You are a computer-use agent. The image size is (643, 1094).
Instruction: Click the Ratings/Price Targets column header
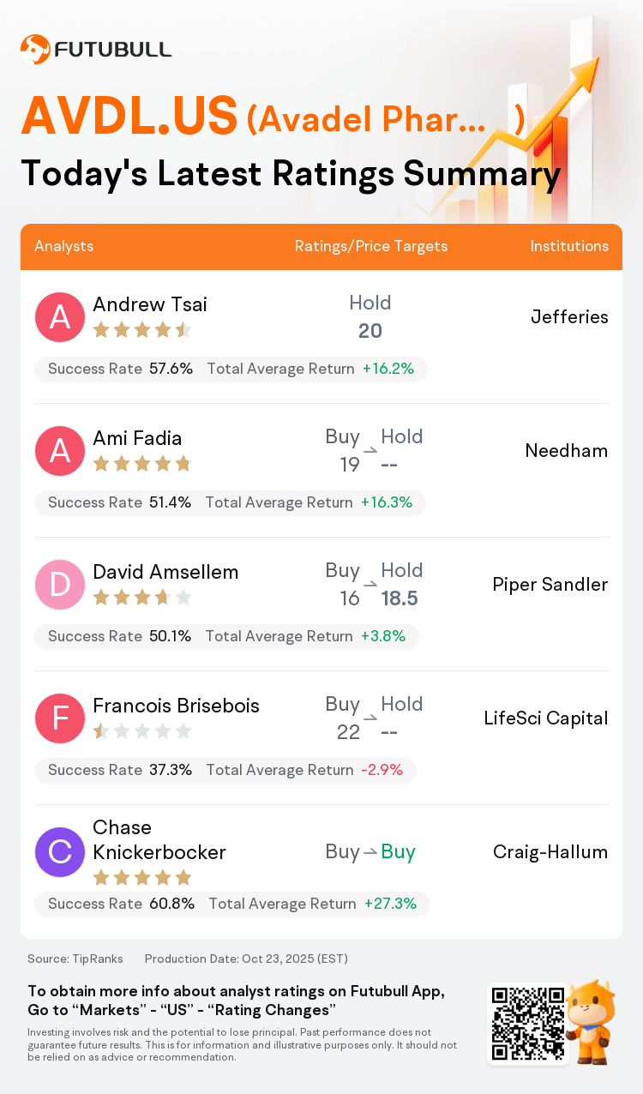click(370, 246)
